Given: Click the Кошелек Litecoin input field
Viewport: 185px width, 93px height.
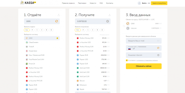Looking at the screenshot, I should pos(144,55).
